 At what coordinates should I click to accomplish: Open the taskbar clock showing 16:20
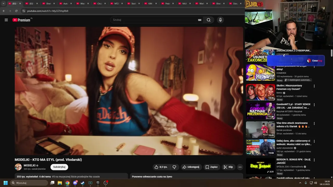[x=325, y=183]
